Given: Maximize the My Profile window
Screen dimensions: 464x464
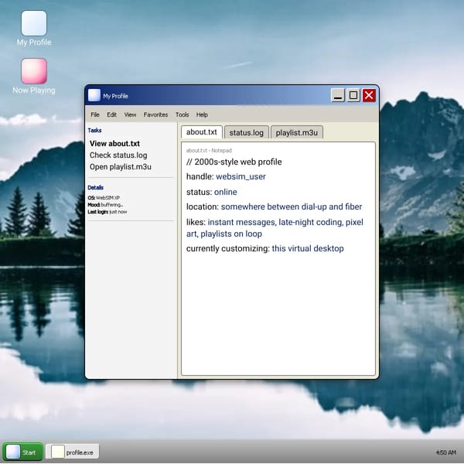Looking at the screenshot, I should click(x=353, y=96).
